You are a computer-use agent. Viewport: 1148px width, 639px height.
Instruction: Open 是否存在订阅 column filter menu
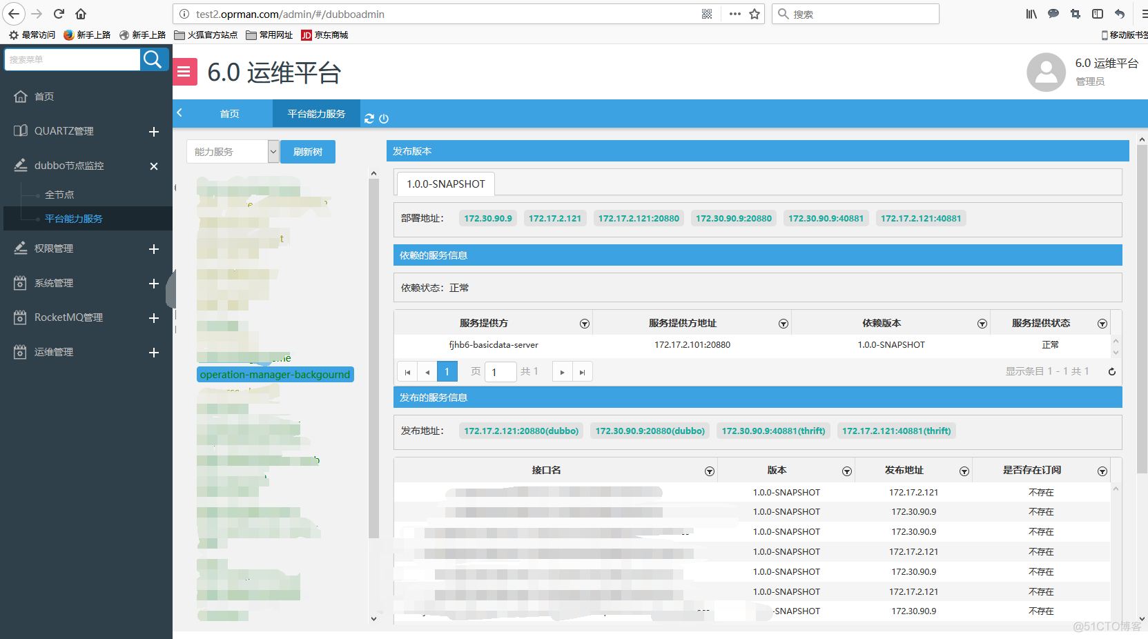[1102, 471]
